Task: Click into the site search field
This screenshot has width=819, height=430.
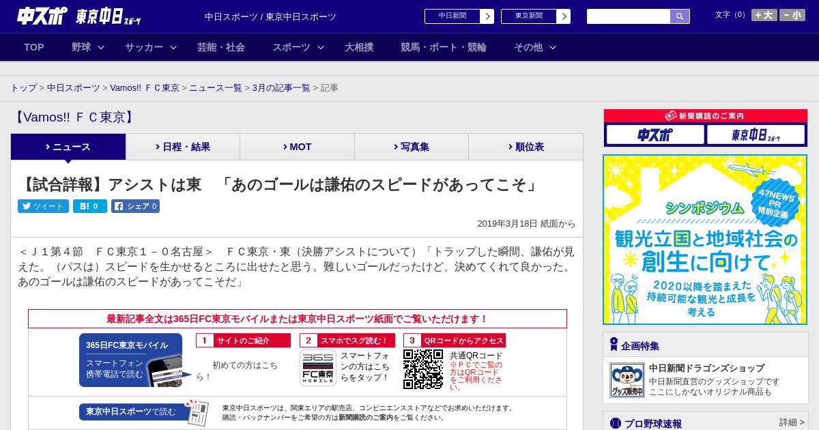Action: [628, 16]
